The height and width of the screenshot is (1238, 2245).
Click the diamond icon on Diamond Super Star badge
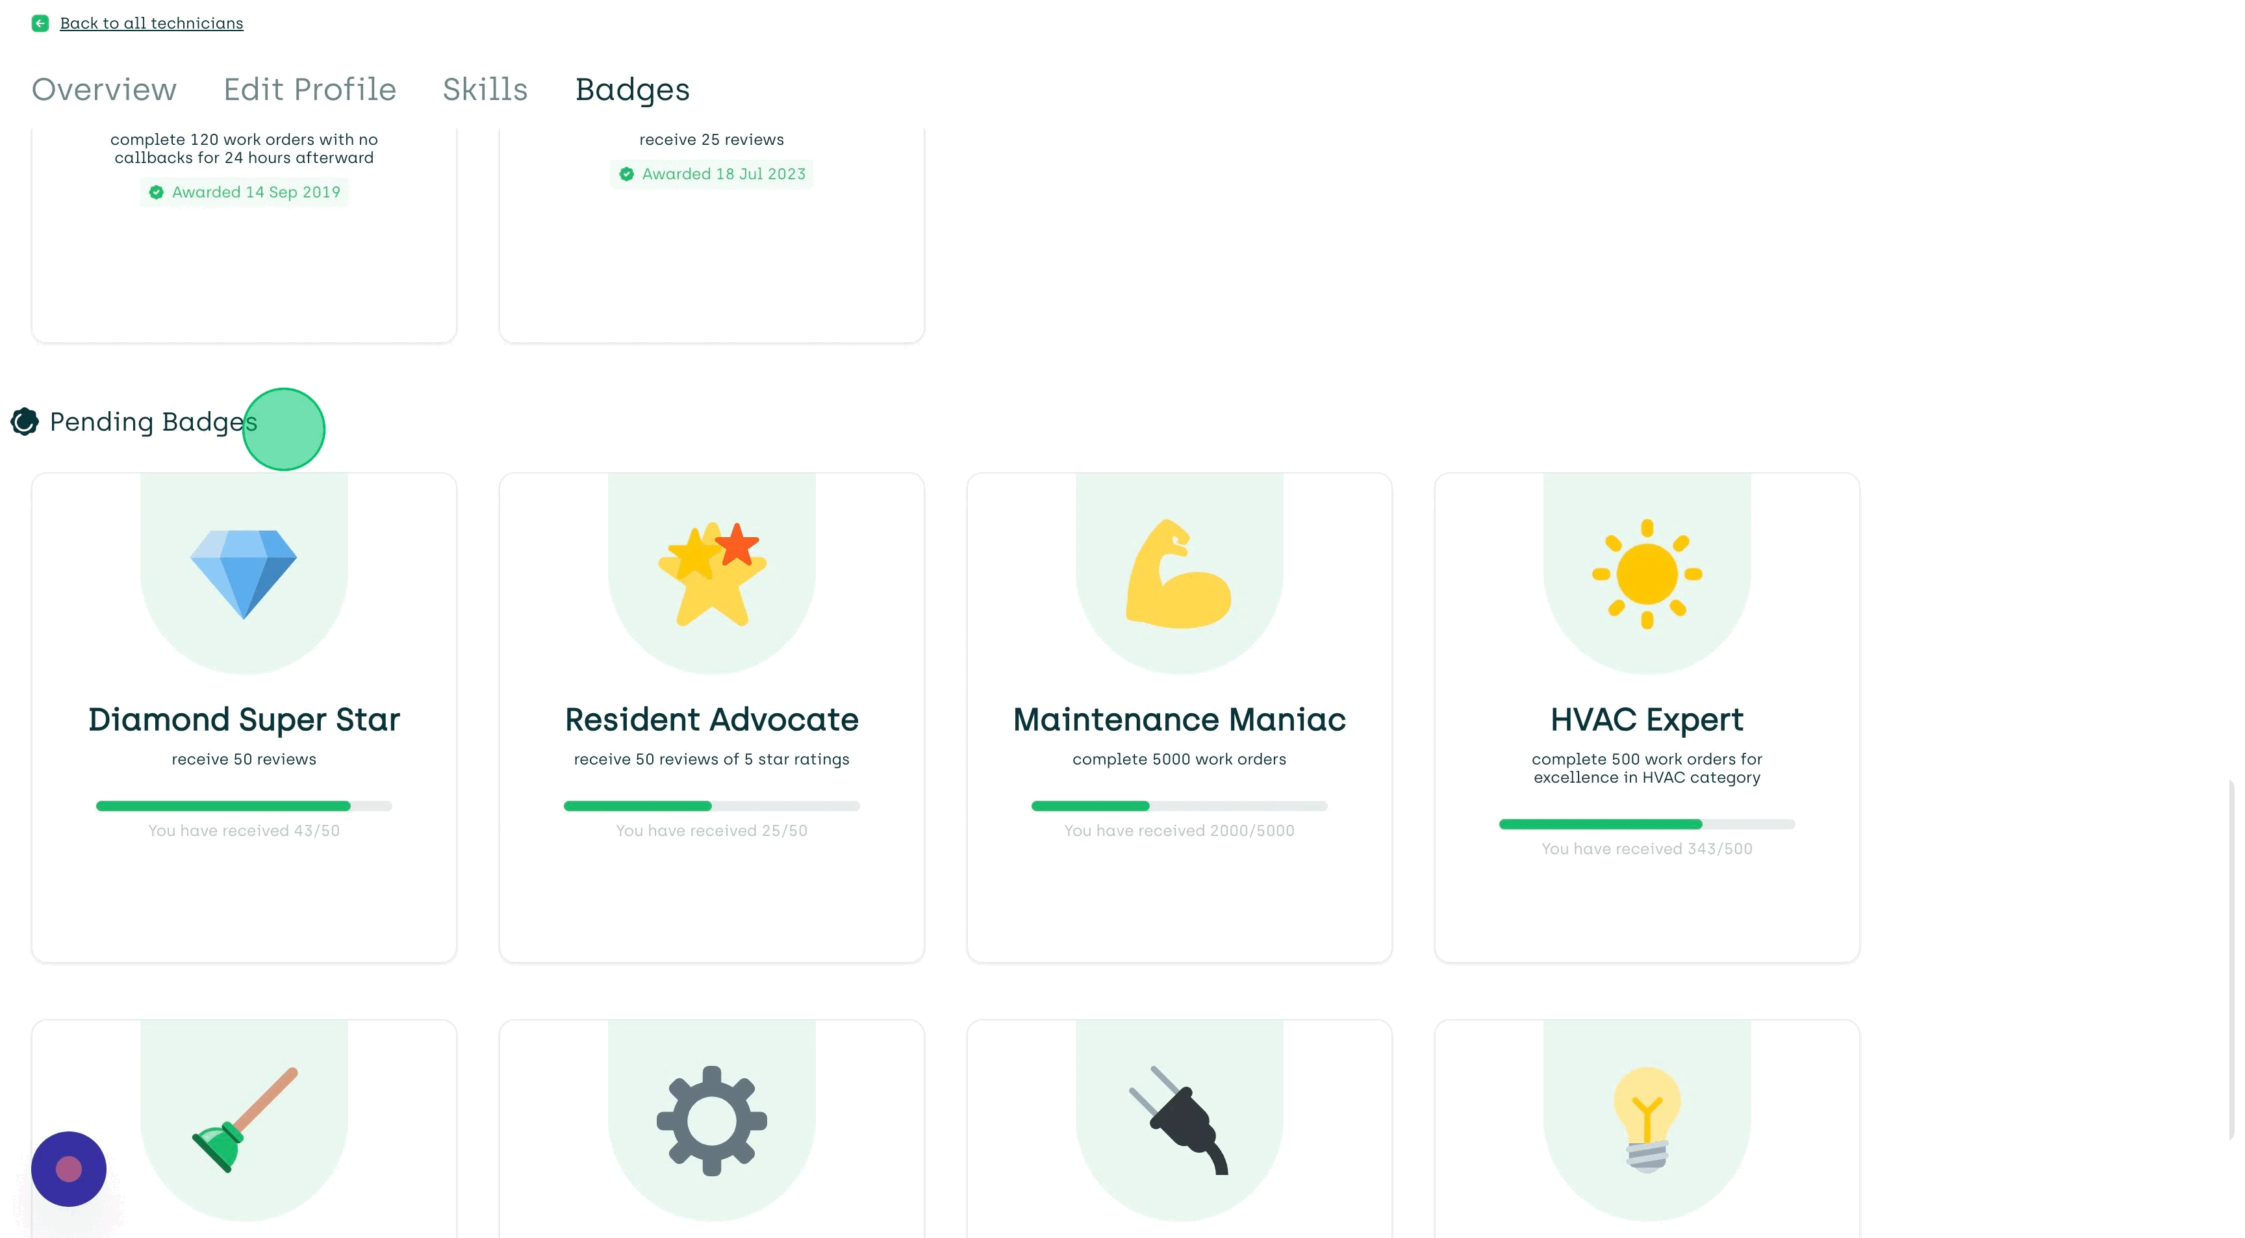244,572
